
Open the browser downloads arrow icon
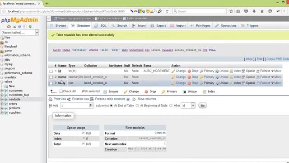coord(254,11)
